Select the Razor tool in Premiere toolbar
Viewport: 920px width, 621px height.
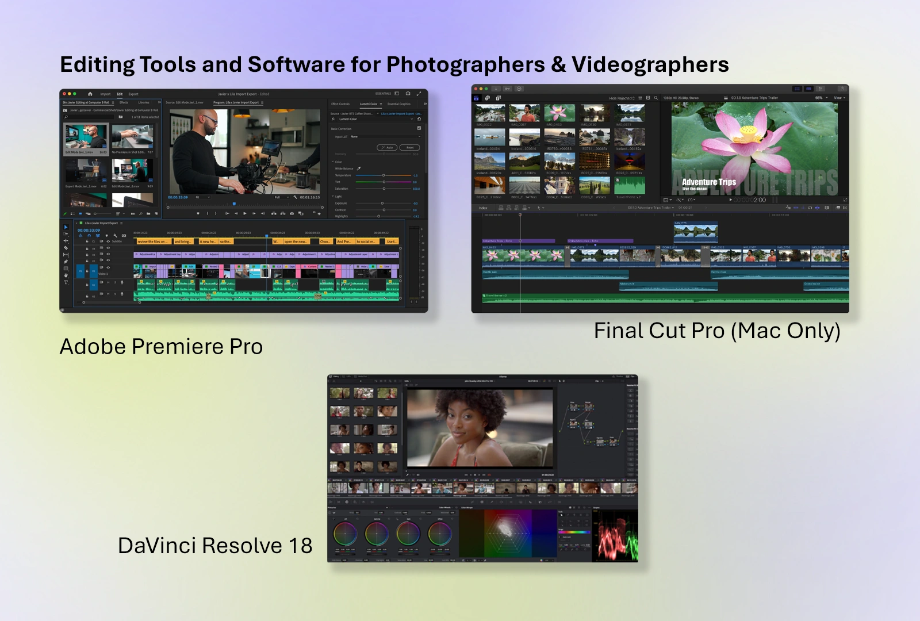click(x=66, y=248)
